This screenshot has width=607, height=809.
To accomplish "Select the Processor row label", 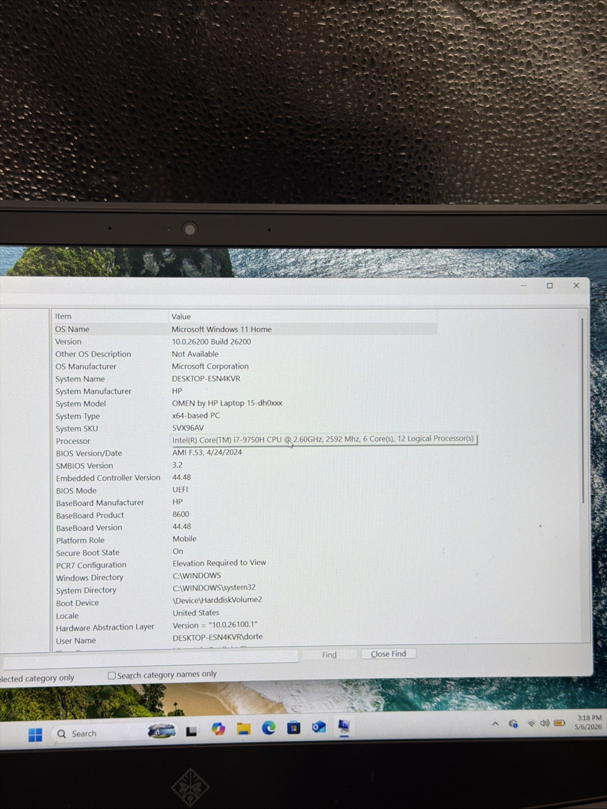I will click(73, 441).
